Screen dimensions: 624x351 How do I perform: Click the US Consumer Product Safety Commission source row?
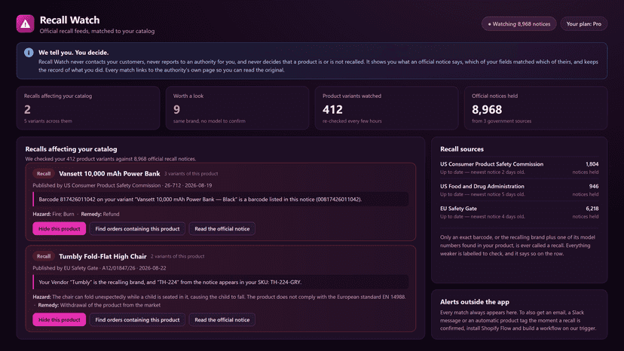[x=519, y=168]
